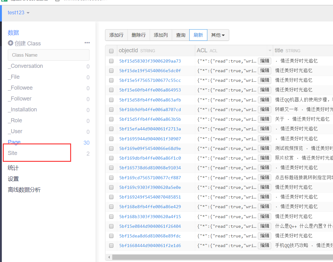Select the _Role class

coord(15,120)
